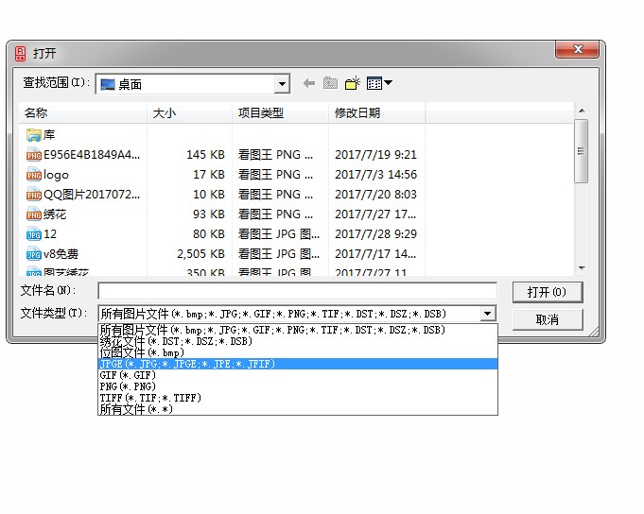The image size is (644, 514).
Task: Select the 绣花 PNG file
Action: pos(34,214)
